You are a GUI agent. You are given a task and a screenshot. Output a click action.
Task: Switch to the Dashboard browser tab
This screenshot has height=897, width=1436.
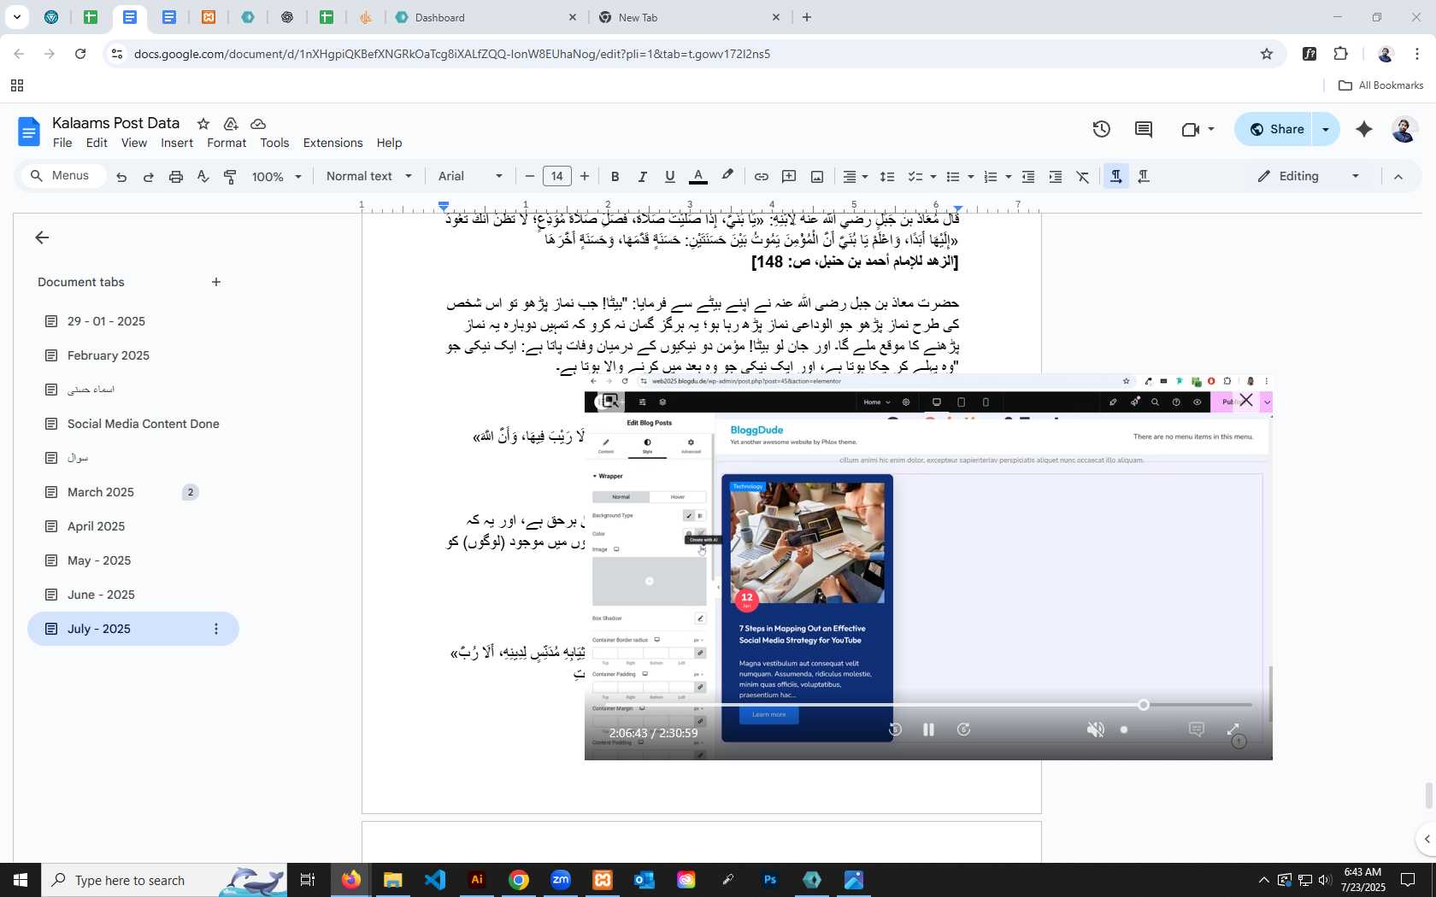[x=486, y=17]
